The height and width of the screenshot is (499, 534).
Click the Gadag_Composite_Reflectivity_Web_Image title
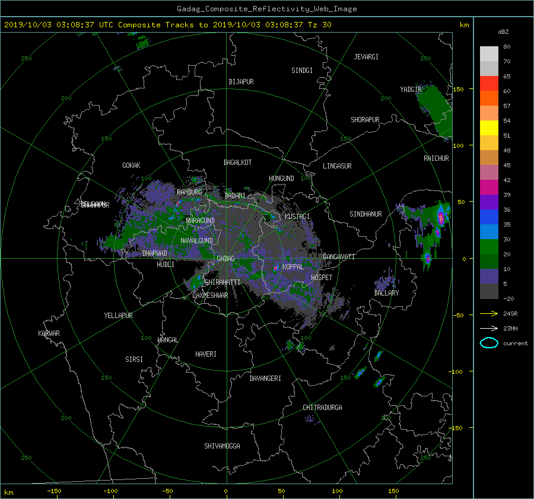266,9
